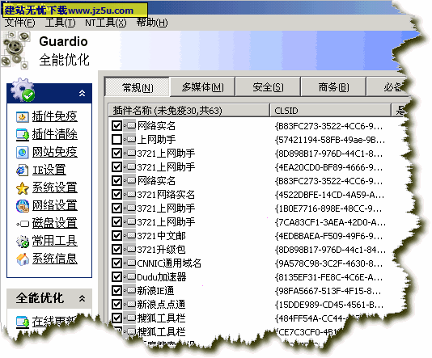Open the IE设置 link

coord(49,170)
